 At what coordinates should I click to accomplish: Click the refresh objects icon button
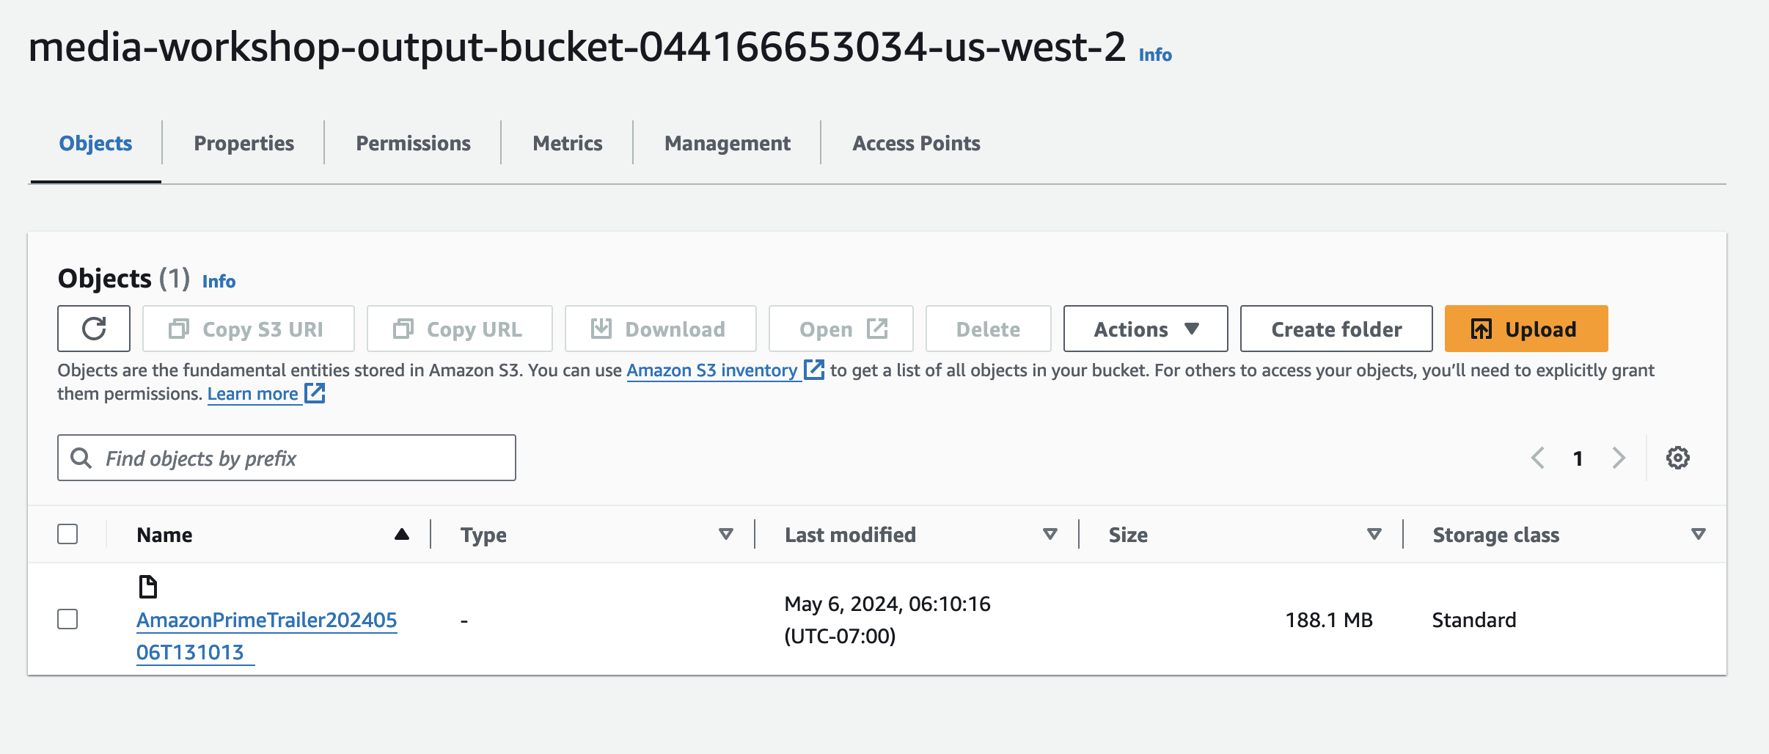[x=94, y=329]
